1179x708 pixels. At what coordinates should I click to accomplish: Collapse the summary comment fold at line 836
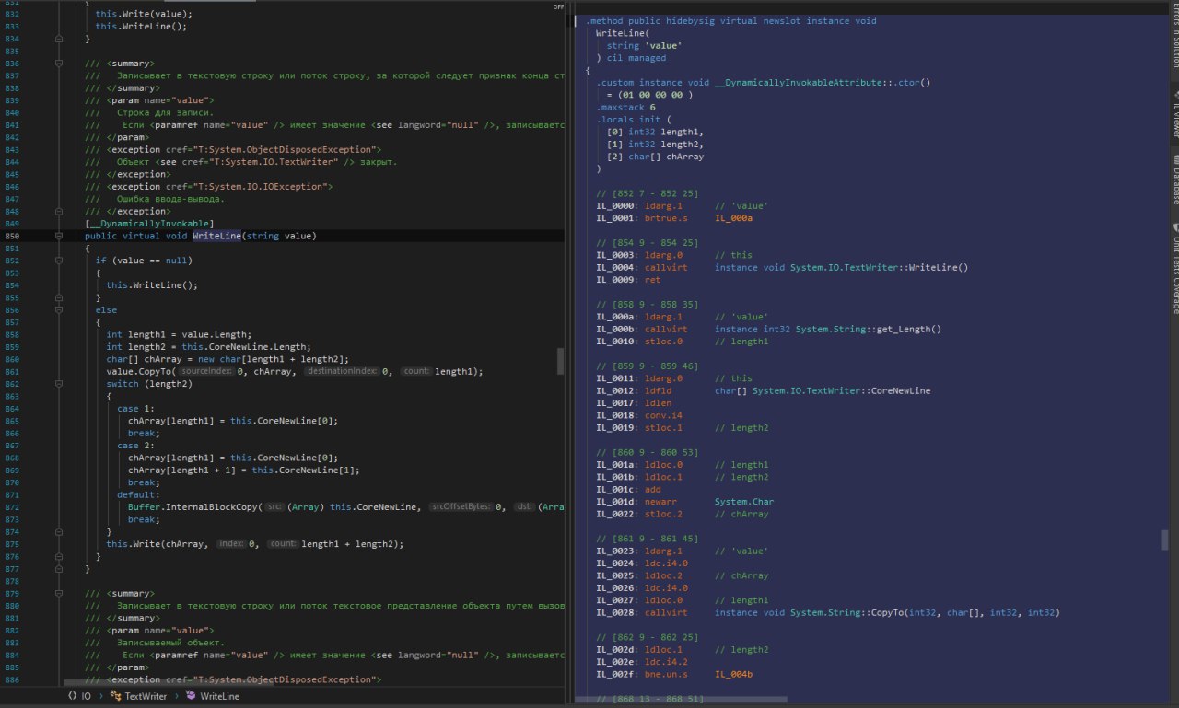60,64
